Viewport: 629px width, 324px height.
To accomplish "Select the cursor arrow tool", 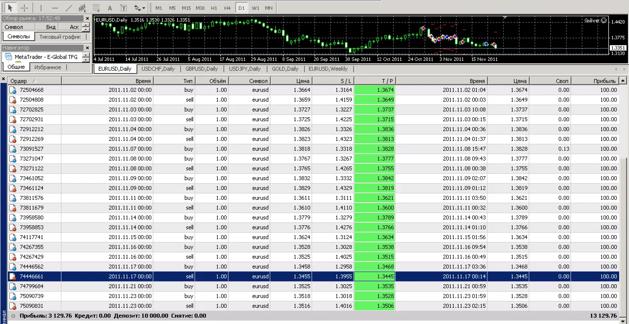I will pyautogui.click(x=10, y=8).
